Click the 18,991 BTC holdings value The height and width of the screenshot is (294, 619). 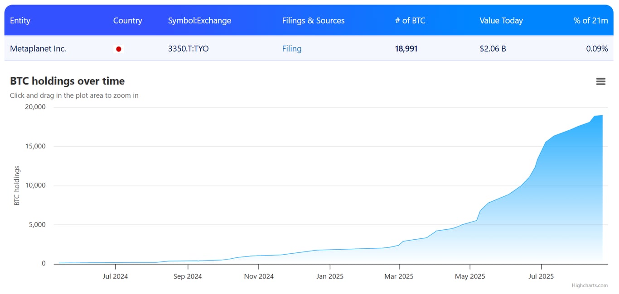tap(406, 48)
